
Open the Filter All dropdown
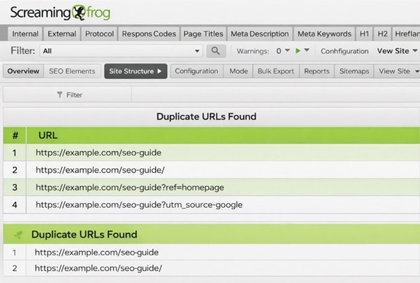121,51
